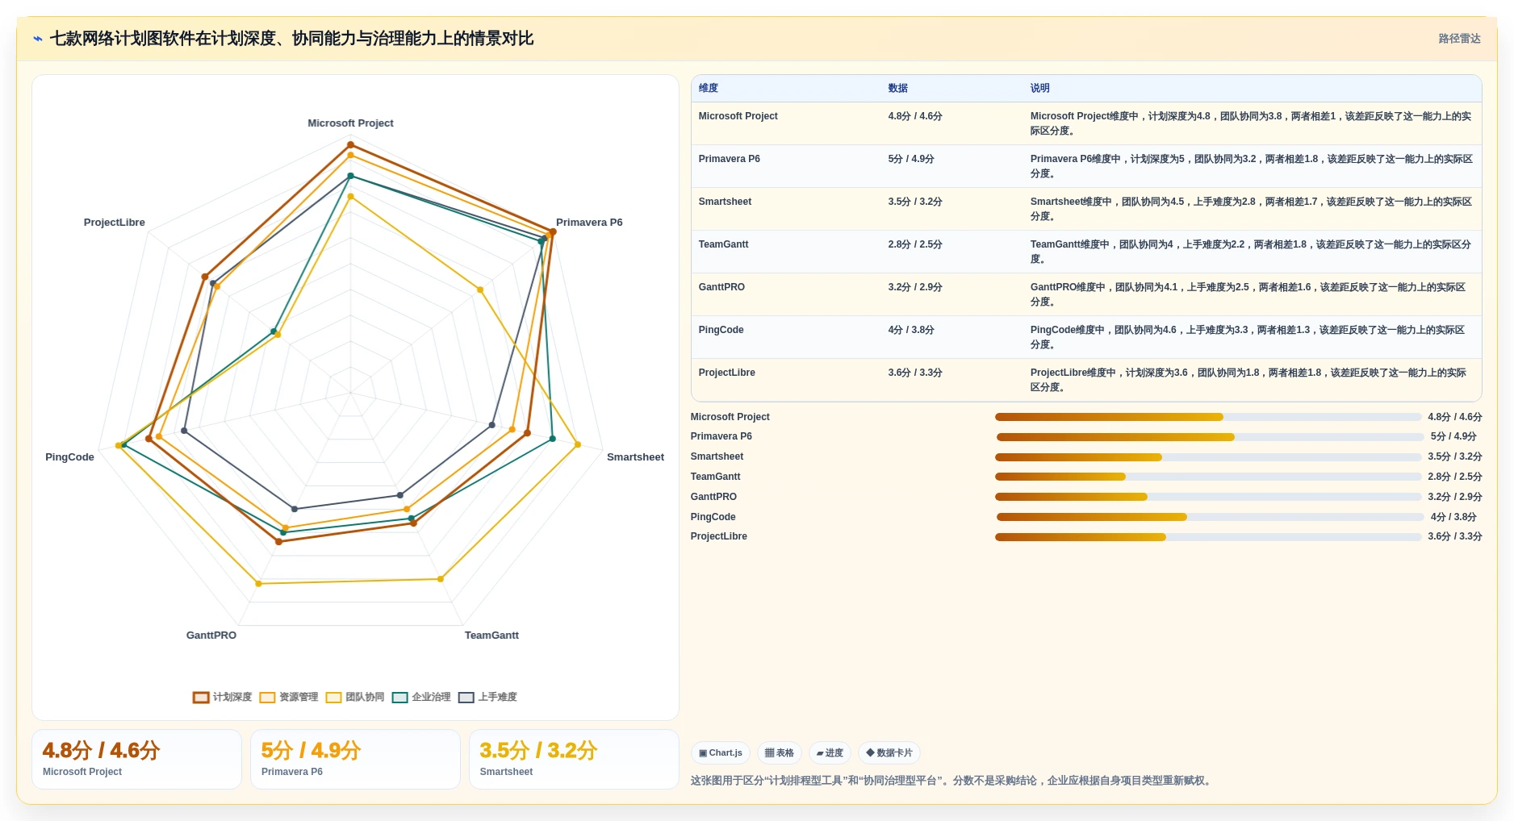Viewport: 1514px width, 821px height.
Task: Click the Primavera P6 radar axis label
Action: (x=589, y=223)
